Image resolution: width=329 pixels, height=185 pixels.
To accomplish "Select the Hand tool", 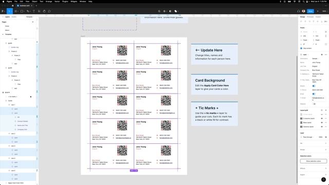I will point(44,11).
